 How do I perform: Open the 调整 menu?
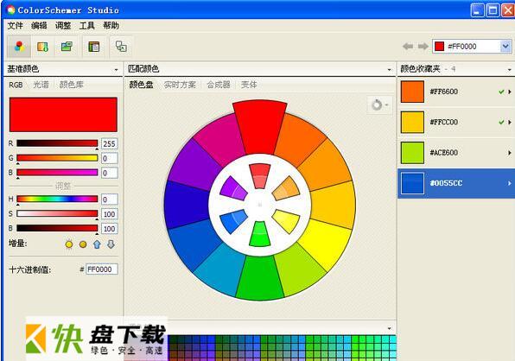[x=63, y=26]
